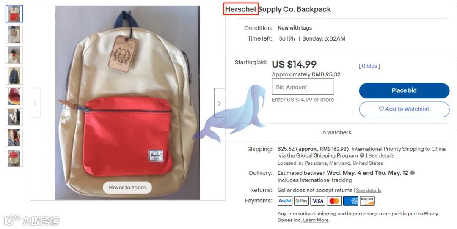The image size is (457, 229).
Task: Show previous product image arrow
Action: pyautogui.click(x=35, y=103)
